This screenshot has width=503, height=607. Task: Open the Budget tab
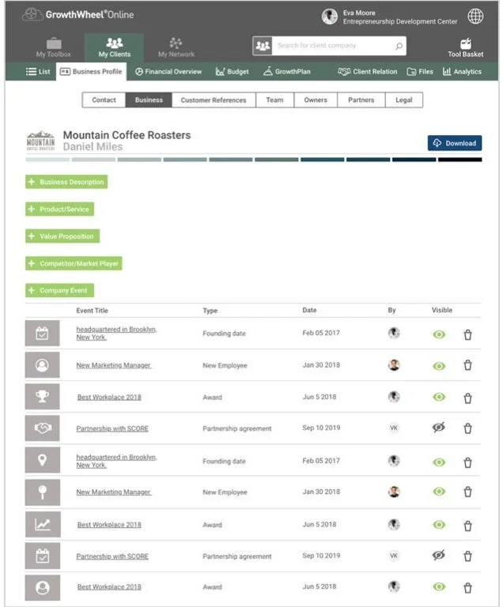pyautogui.click(x=233, y=72)
